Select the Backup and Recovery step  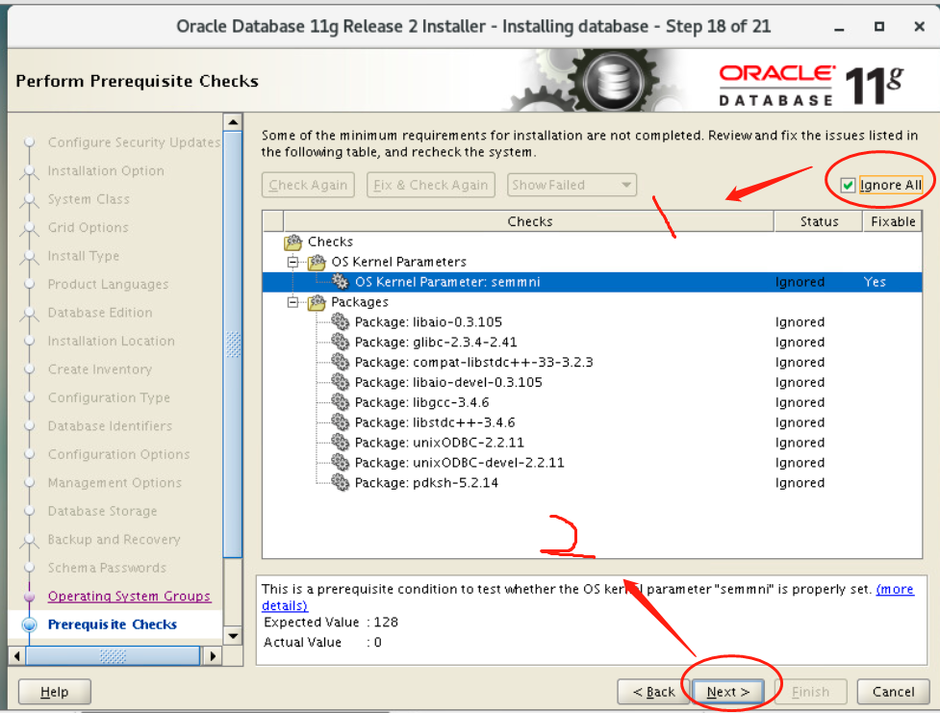click(x=114, y=540)
